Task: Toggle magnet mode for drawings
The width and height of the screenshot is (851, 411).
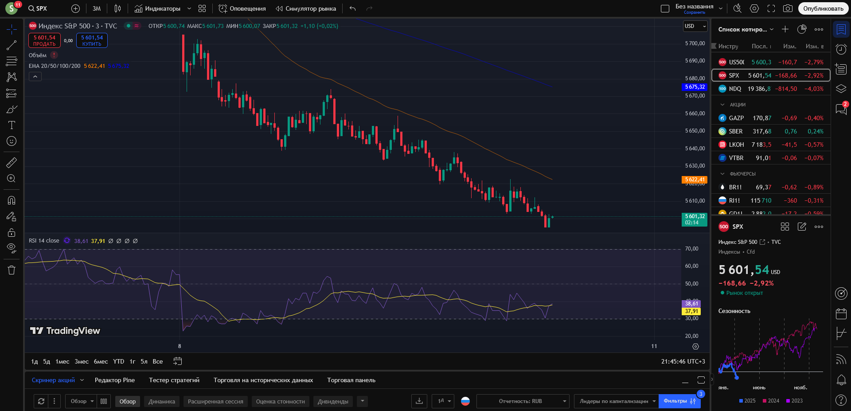Action: [12, 200]
